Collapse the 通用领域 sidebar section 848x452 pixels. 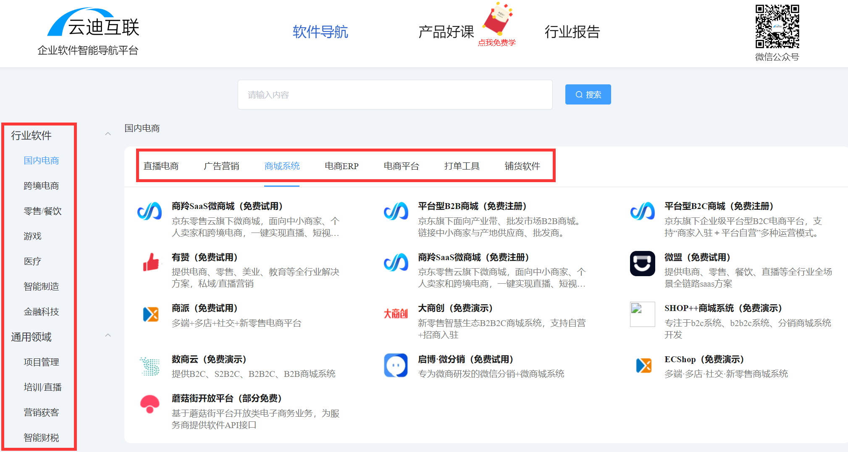pos(108,335)
